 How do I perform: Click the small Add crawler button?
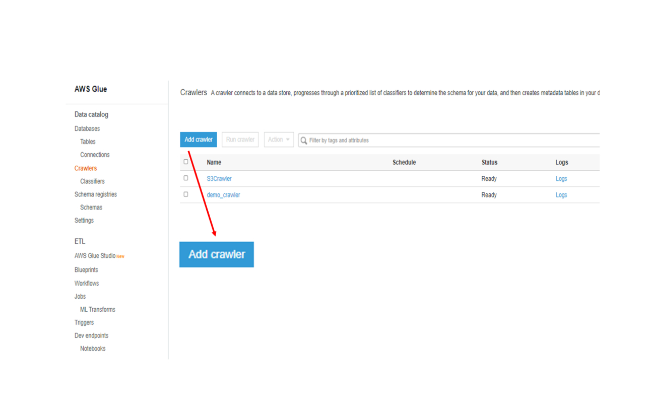(199, 140)
